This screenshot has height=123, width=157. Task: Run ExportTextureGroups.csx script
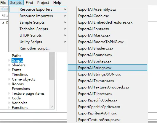pos(108,120)
